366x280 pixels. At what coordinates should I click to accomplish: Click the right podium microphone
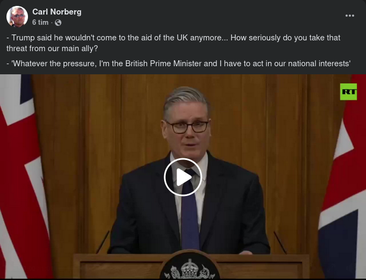[280, 243]
